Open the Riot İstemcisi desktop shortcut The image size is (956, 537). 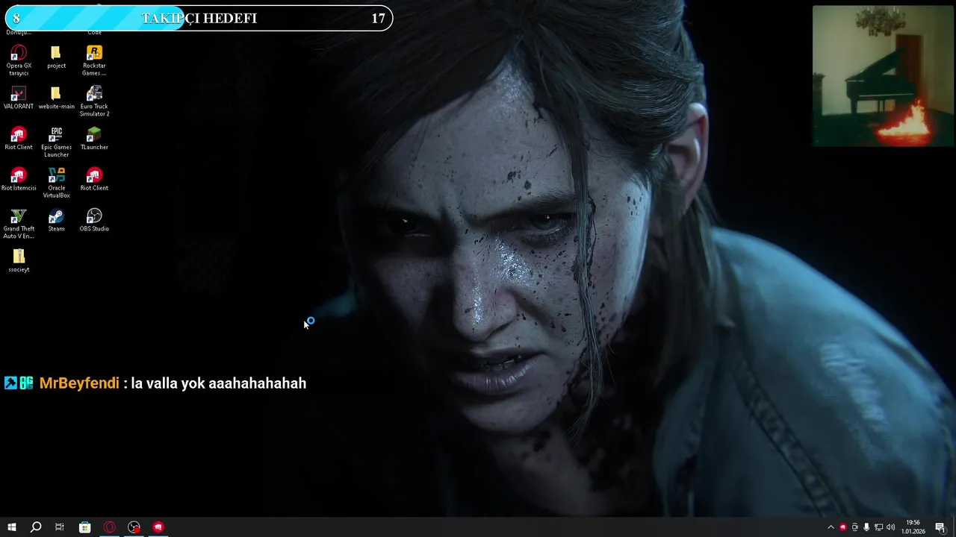(x=19, y=180)
